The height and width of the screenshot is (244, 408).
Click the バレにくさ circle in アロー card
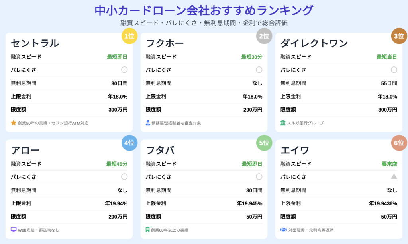(124, 176)
